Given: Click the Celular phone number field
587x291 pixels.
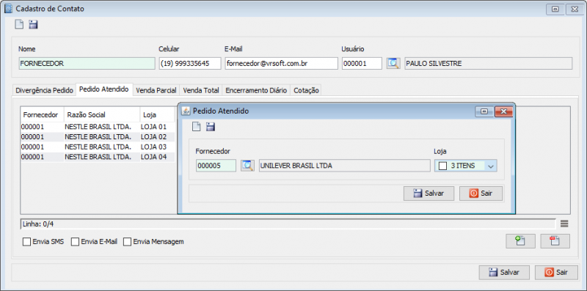Looking at the screenshot, I should pyautogui.click(x=190, y=64).
